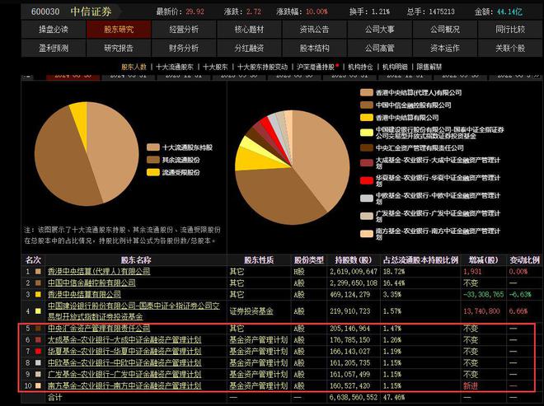The height and width of the screenshot is (406, 544).
Task: Click the 中信证券 stock name in header
Action: pos(91,12)
